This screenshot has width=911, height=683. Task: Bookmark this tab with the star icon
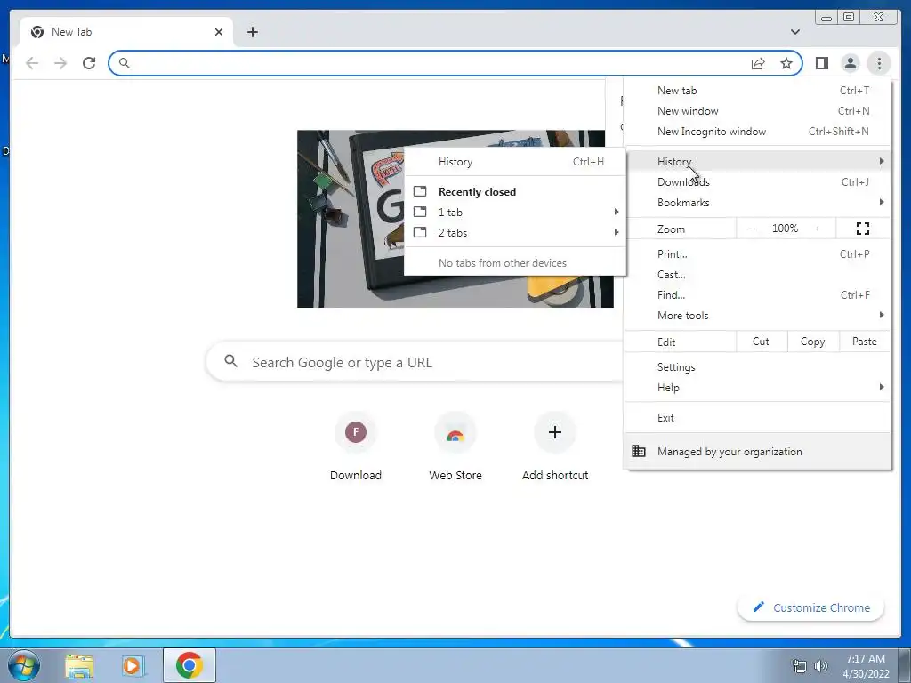pyautogui.click(x=786, y=63)
